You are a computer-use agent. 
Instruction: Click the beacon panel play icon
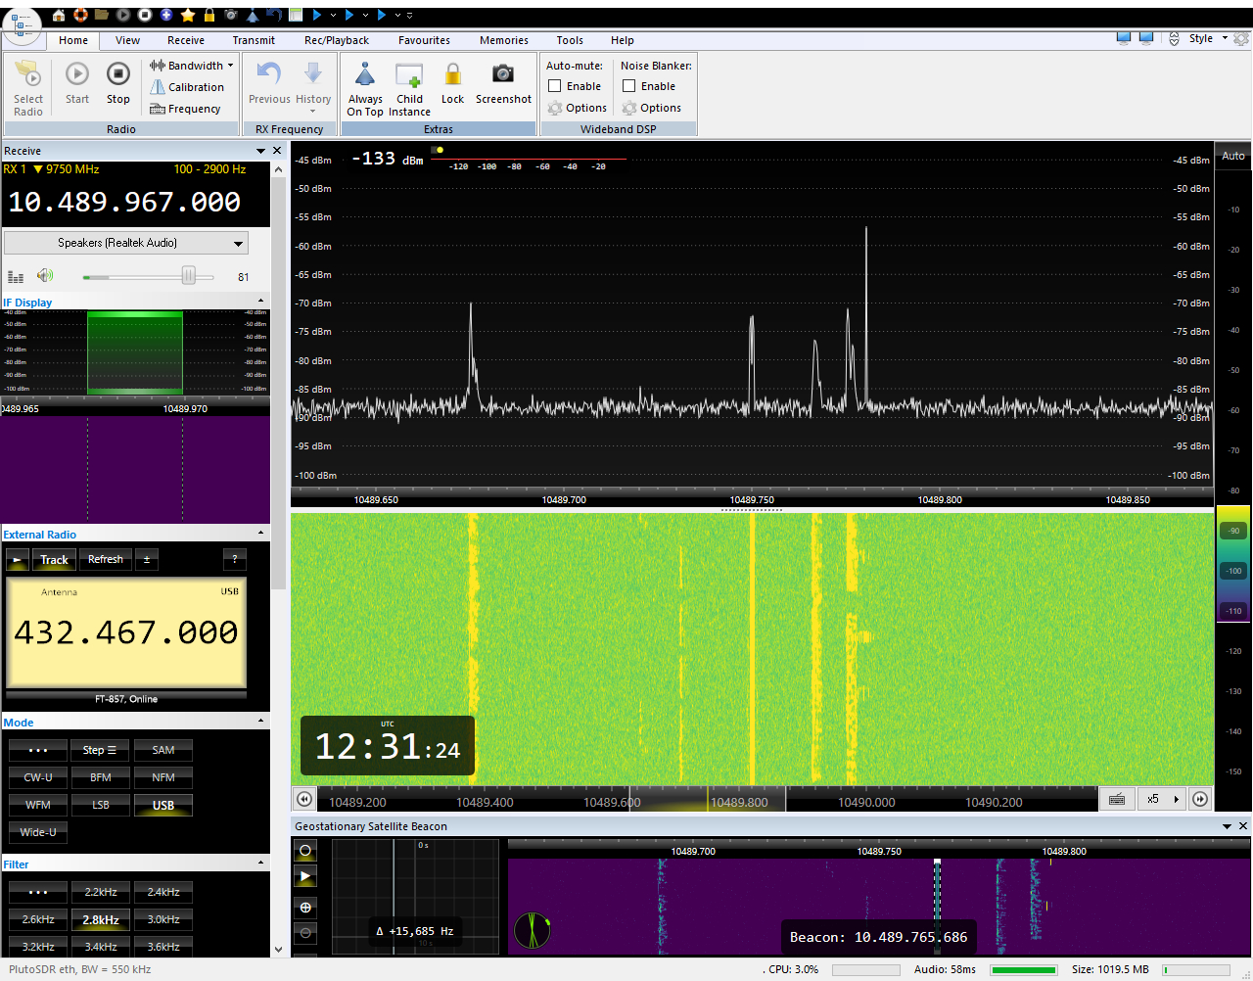[305, 877]
